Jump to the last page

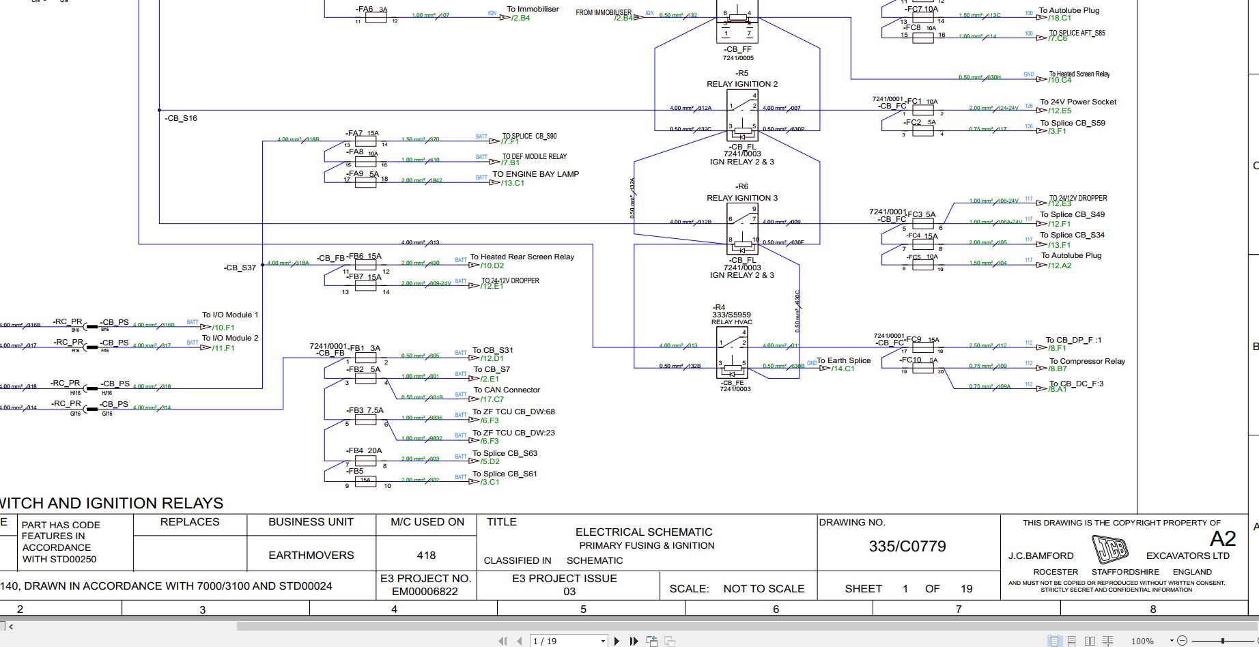(634, 641)
